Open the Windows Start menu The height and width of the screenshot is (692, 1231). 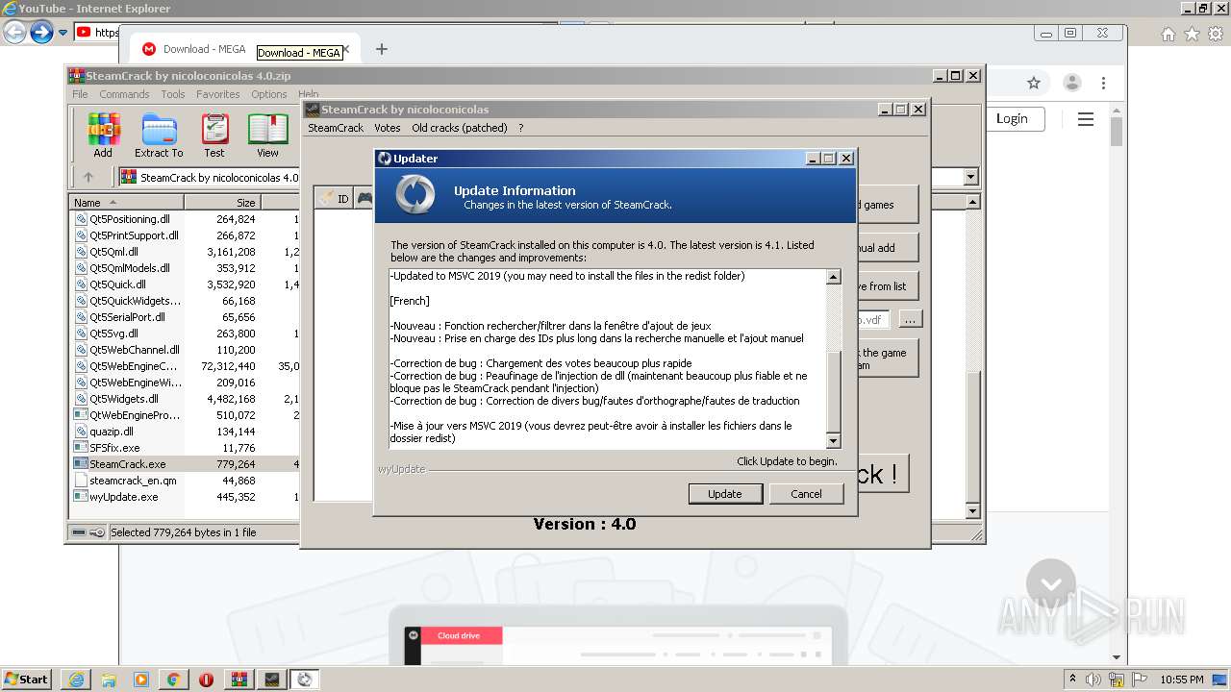(26, 679)
